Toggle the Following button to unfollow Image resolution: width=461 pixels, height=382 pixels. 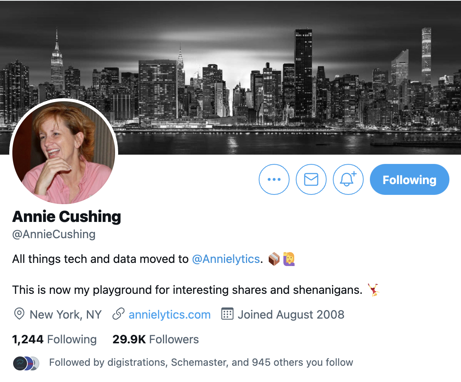[x=410, y=179]
